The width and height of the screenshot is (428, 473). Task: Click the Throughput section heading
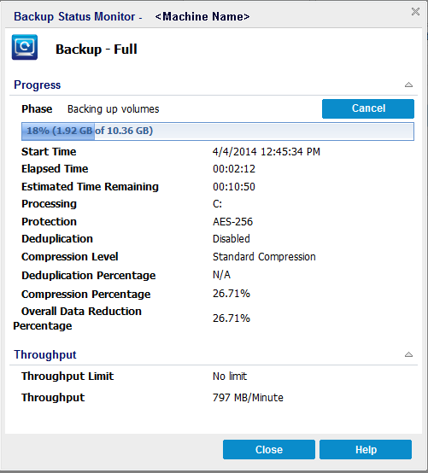click(x=45, y=355)
